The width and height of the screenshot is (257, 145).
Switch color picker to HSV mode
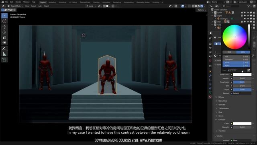[243, 52]
